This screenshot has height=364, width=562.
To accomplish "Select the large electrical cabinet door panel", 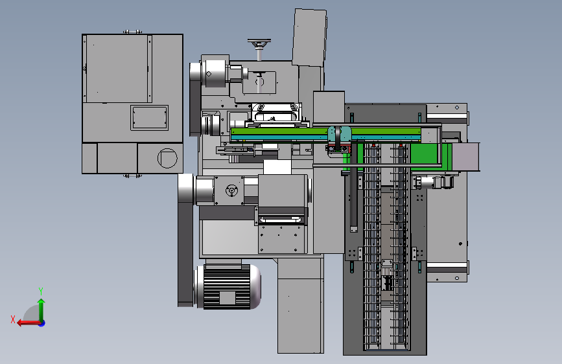I will pos(117,69).
